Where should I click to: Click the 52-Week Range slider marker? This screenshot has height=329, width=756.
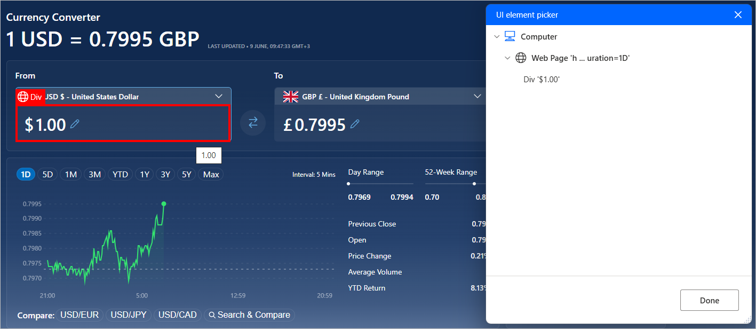point(474,184)
